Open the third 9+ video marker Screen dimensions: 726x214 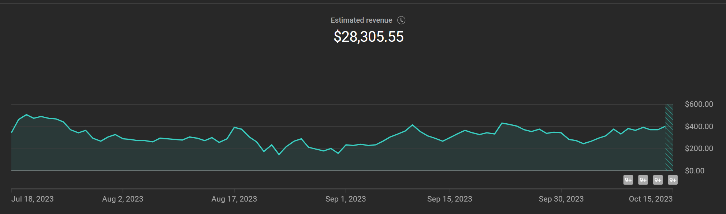click(658, 180)
